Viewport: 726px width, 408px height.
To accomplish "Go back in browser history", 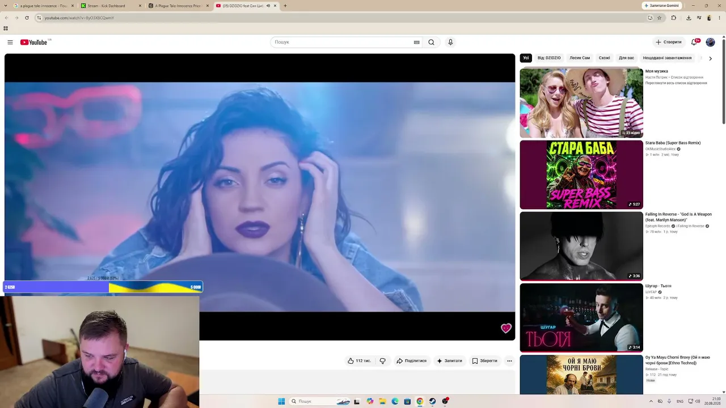I will (x=7, y=18).
